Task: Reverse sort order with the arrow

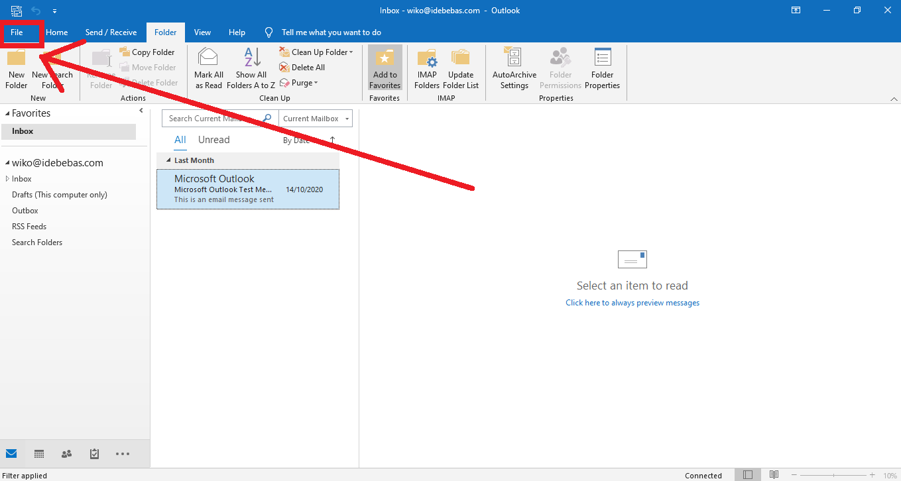Action: (x=332, y=140)
